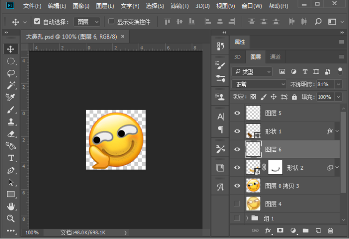Open the 滤镜(T) menu
Screen dimensions: 349x239
click(x=180, y=6)
